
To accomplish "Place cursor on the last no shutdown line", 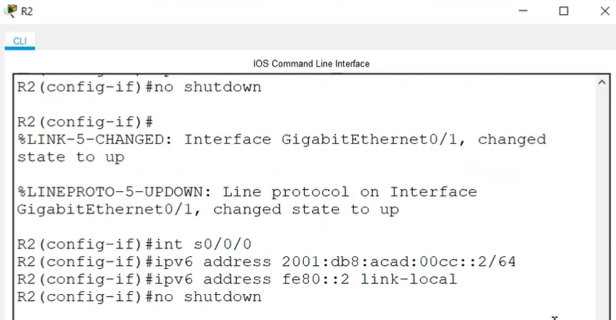I will tap(139, 297).
